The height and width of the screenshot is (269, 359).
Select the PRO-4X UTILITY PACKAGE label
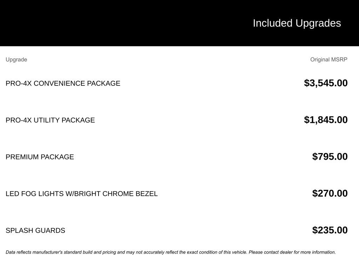point(50,120)
